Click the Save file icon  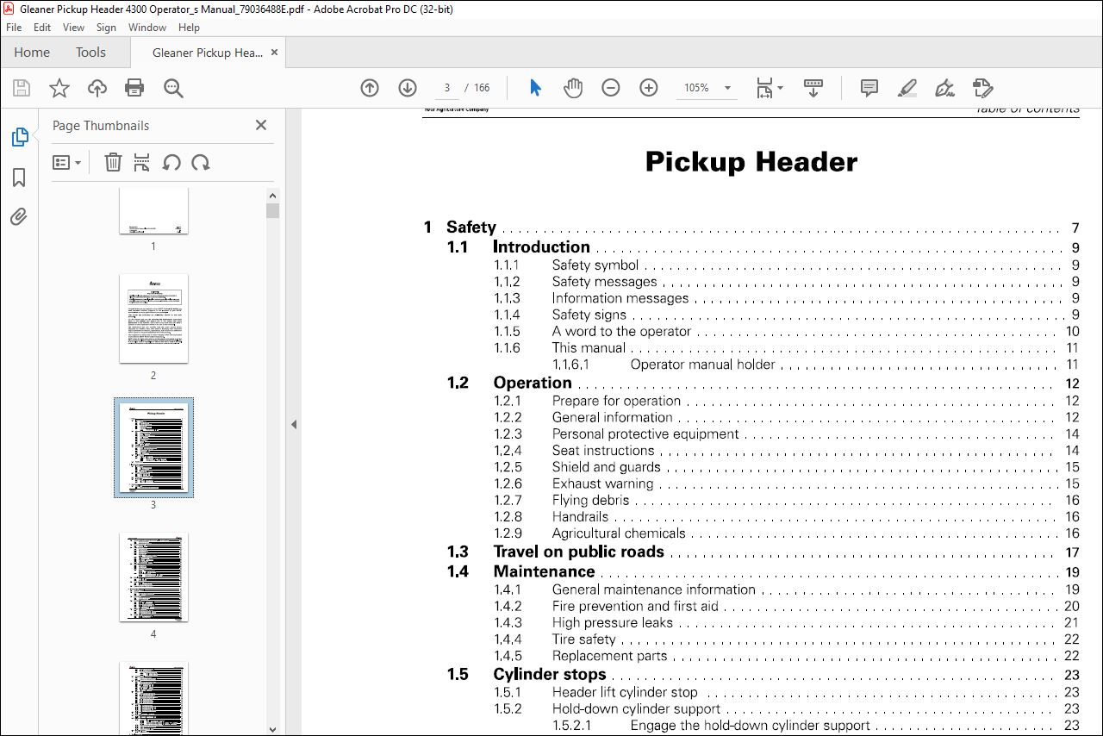[22, 88]
